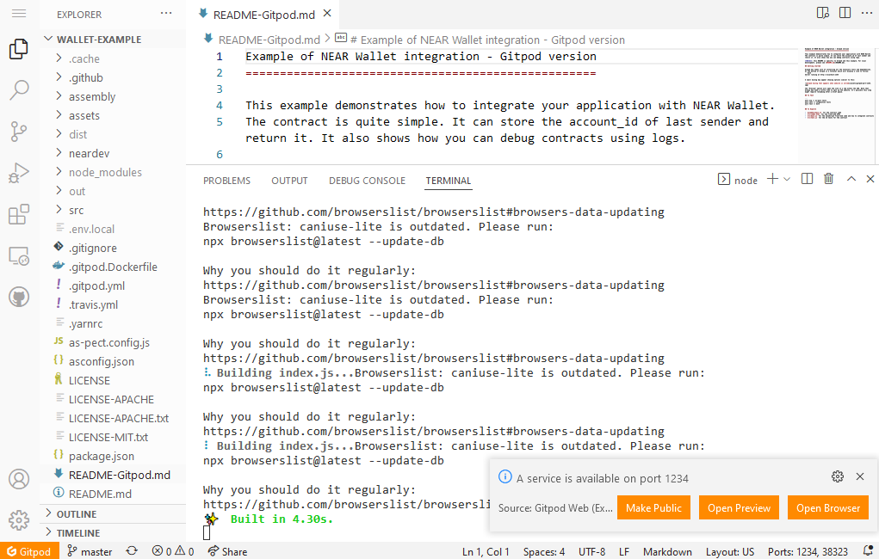Click the Make Public button

click(x=653, y=507)
